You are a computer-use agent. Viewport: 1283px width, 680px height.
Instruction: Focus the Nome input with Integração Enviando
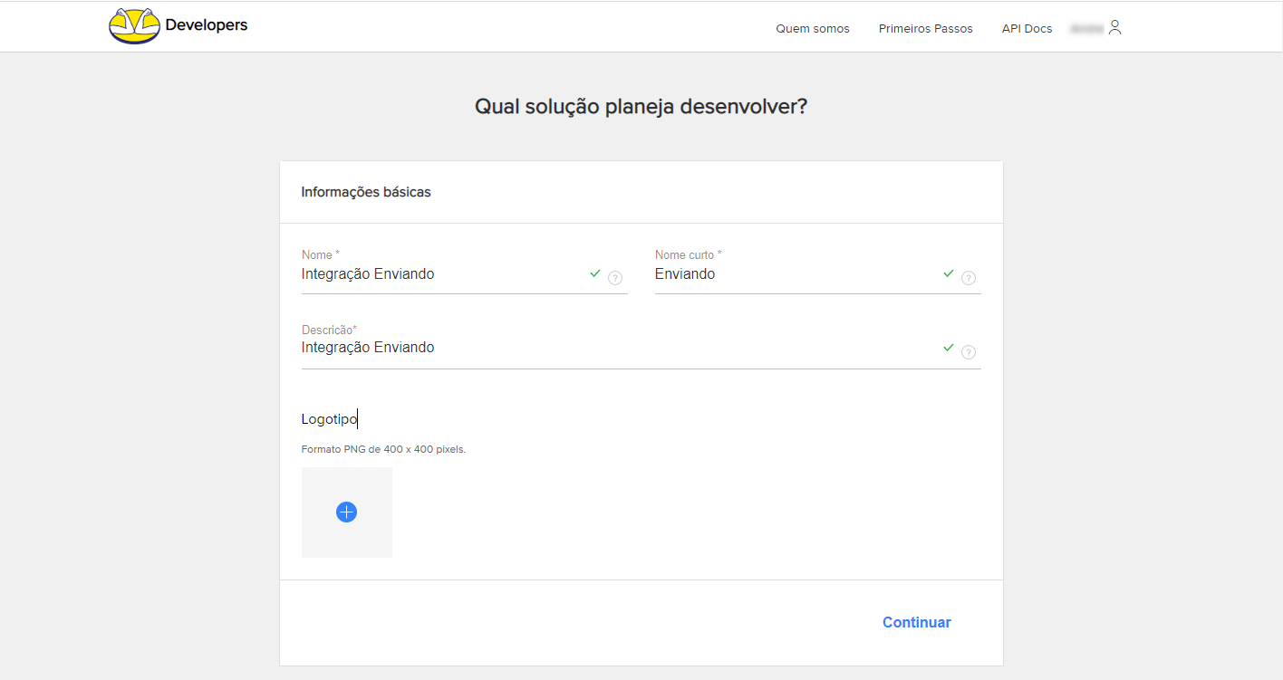coord(443,274)
